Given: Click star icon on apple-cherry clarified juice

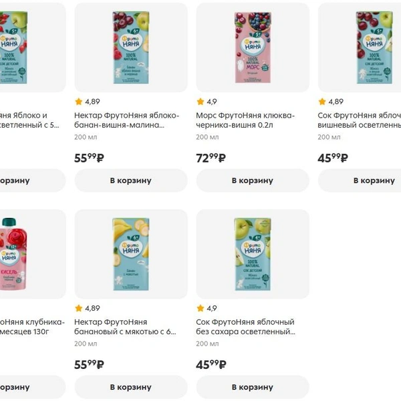Looking at the screenshot, I should tap(322, 102).
